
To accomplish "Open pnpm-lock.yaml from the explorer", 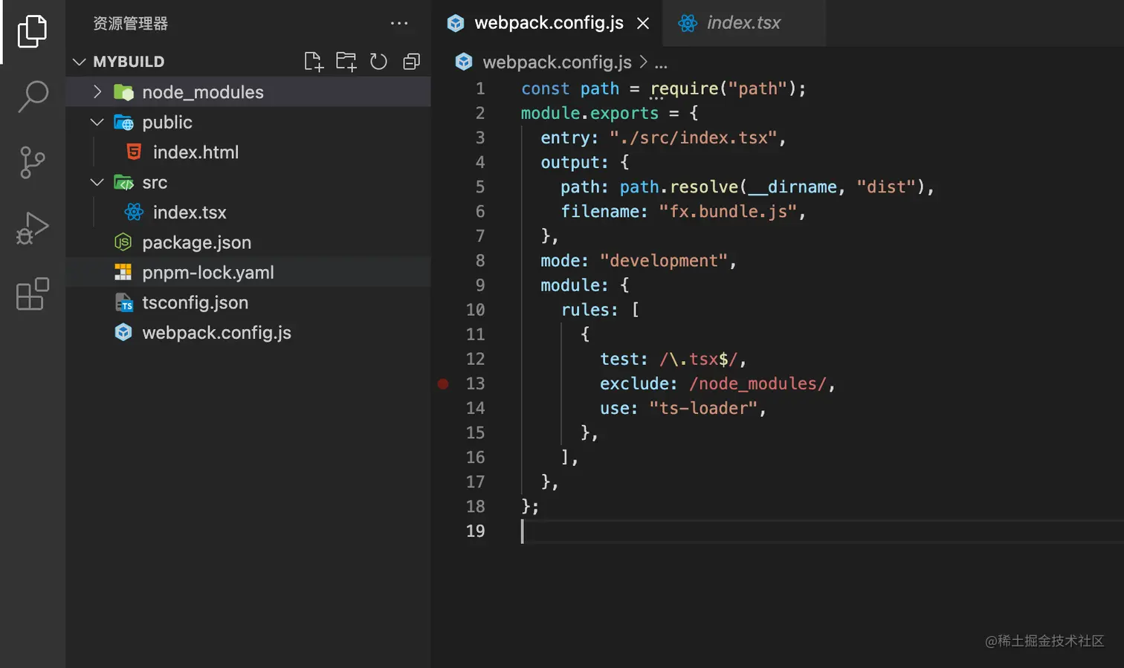I will 248,273.
